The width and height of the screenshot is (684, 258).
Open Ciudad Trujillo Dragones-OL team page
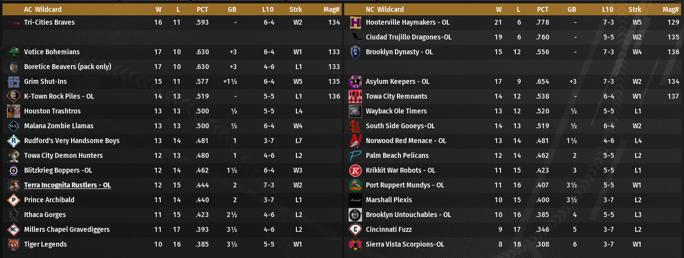point(408,37)
